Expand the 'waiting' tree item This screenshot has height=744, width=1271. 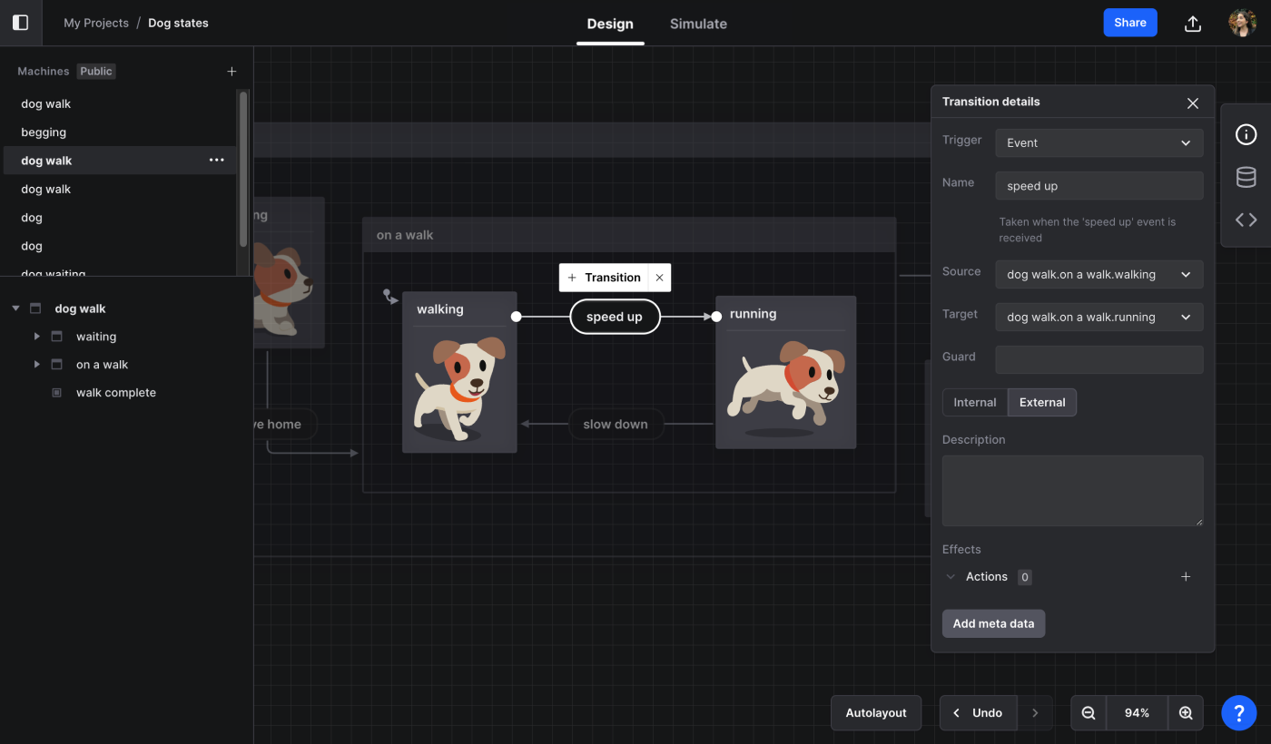pos(37,337)
